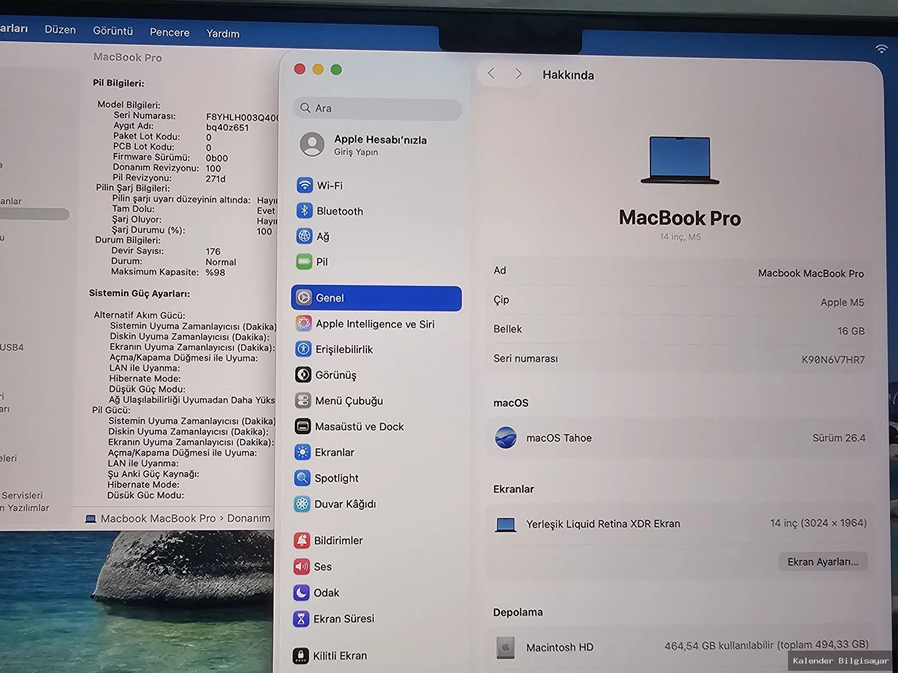Viewport: 898px width, 673px height.
Task: Open the Pil battery icon
Action: click(x=304, y=261)
